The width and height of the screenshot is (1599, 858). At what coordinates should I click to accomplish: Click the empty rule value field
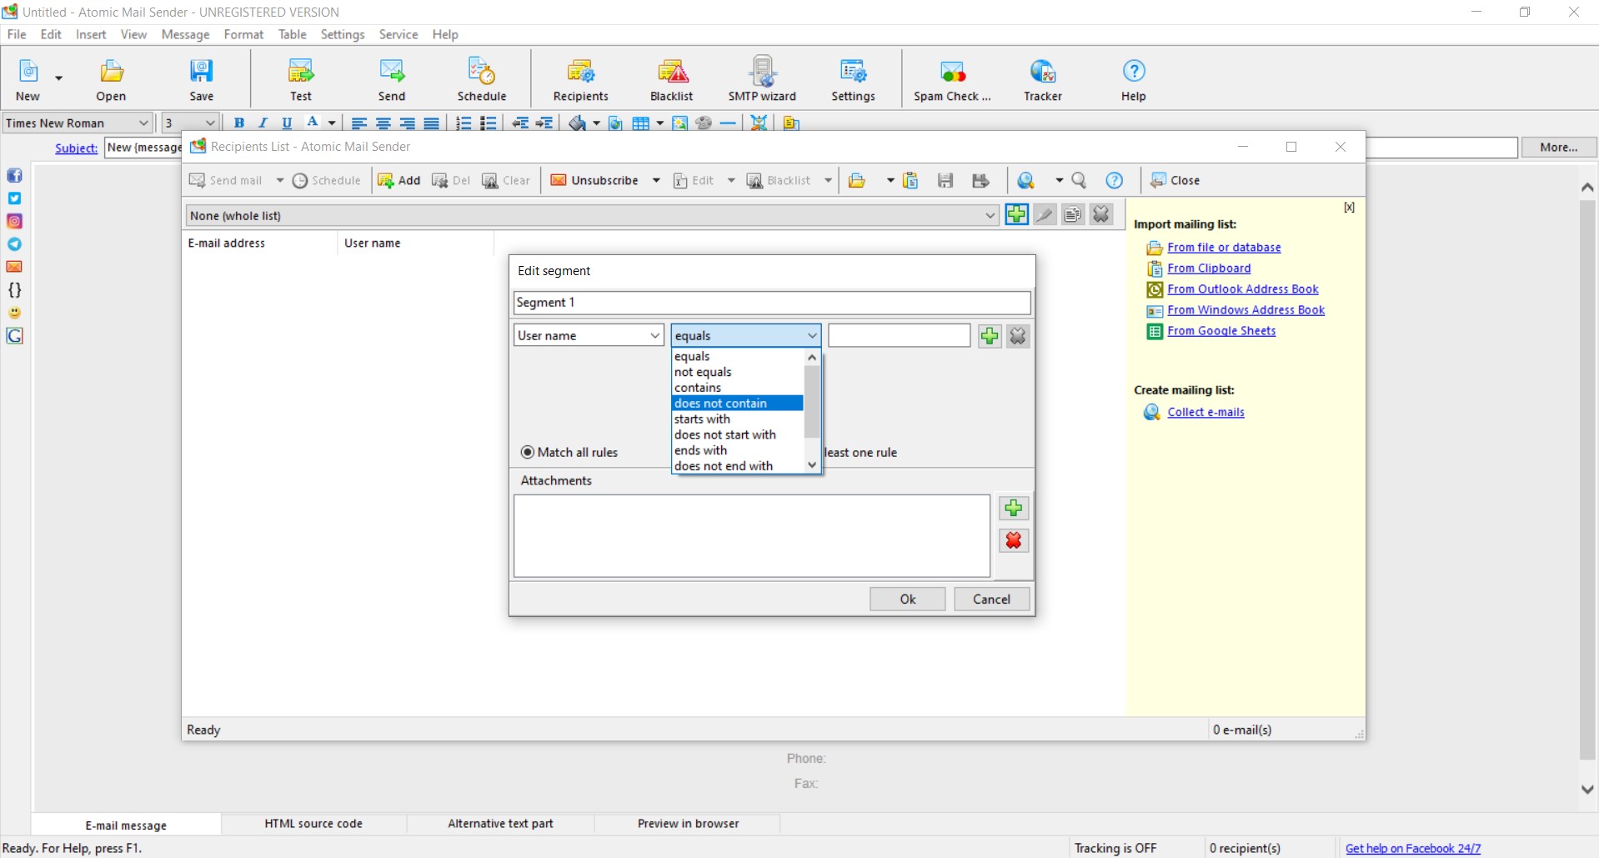900,335
